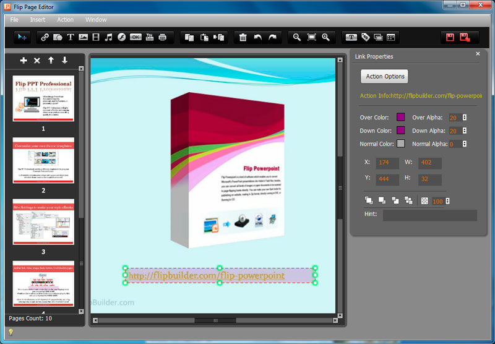
Task: Zoom out with the minus magnifier
Action: [x=296, y=37]
